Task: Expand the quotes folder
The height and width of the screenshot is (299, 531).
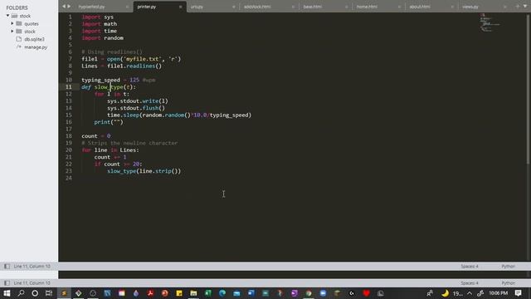Action: (12, 23)
